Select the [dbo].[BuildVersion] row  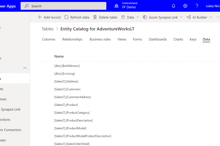(67, 66)
